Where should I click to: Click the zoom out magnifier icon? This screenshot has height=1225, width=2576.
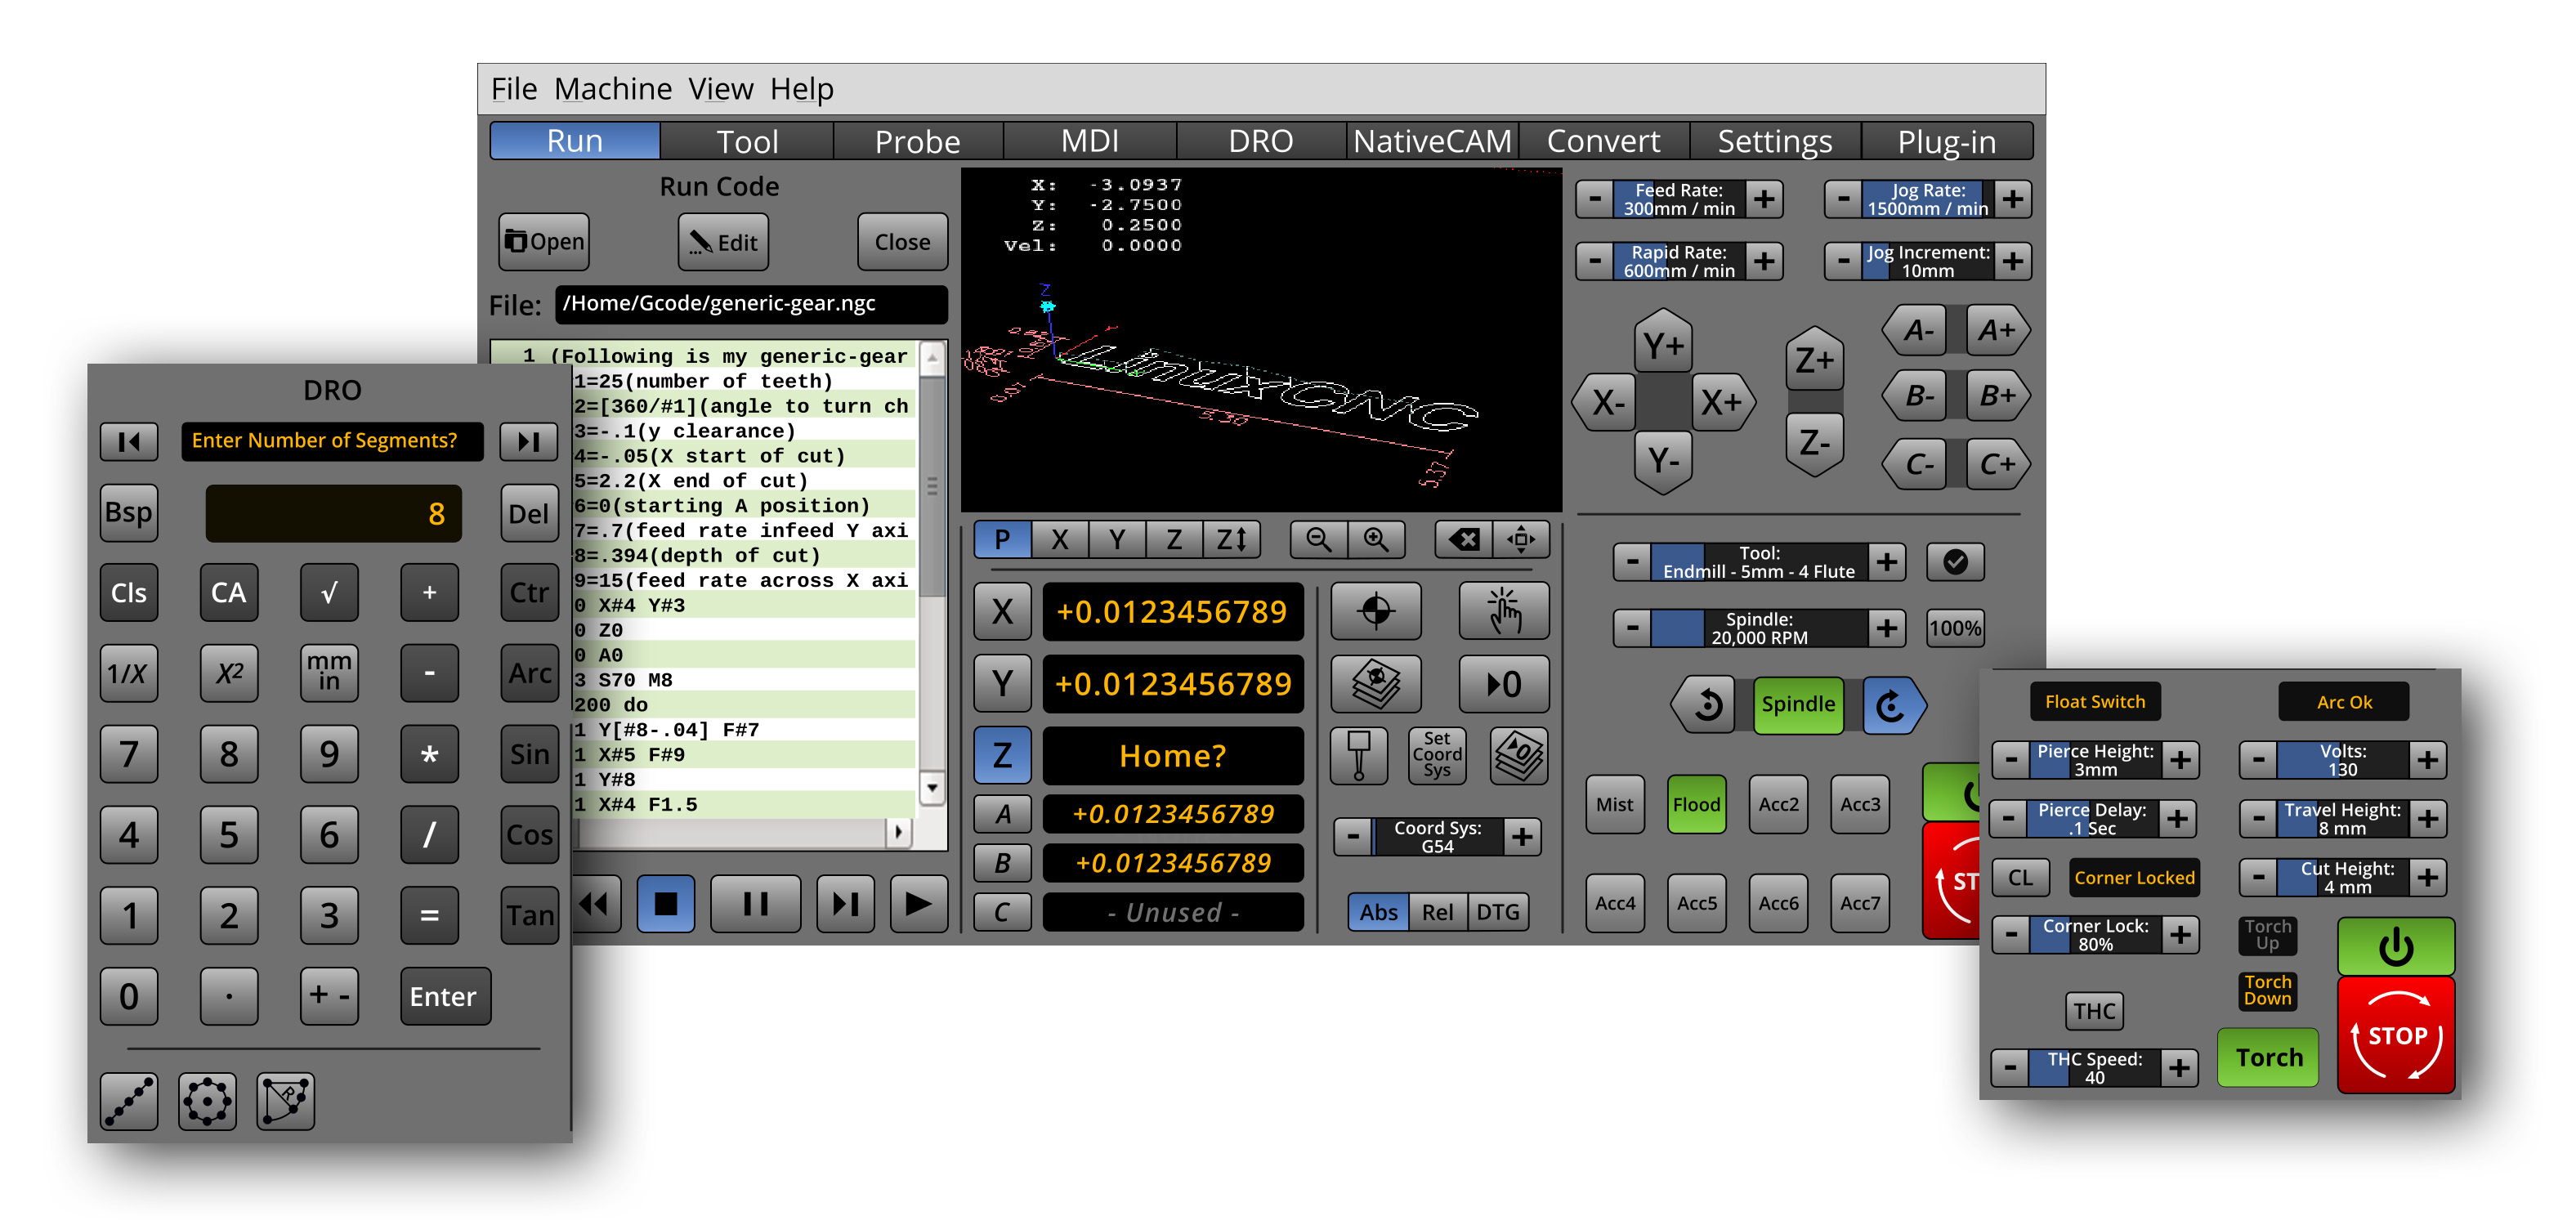(1318, 540)
